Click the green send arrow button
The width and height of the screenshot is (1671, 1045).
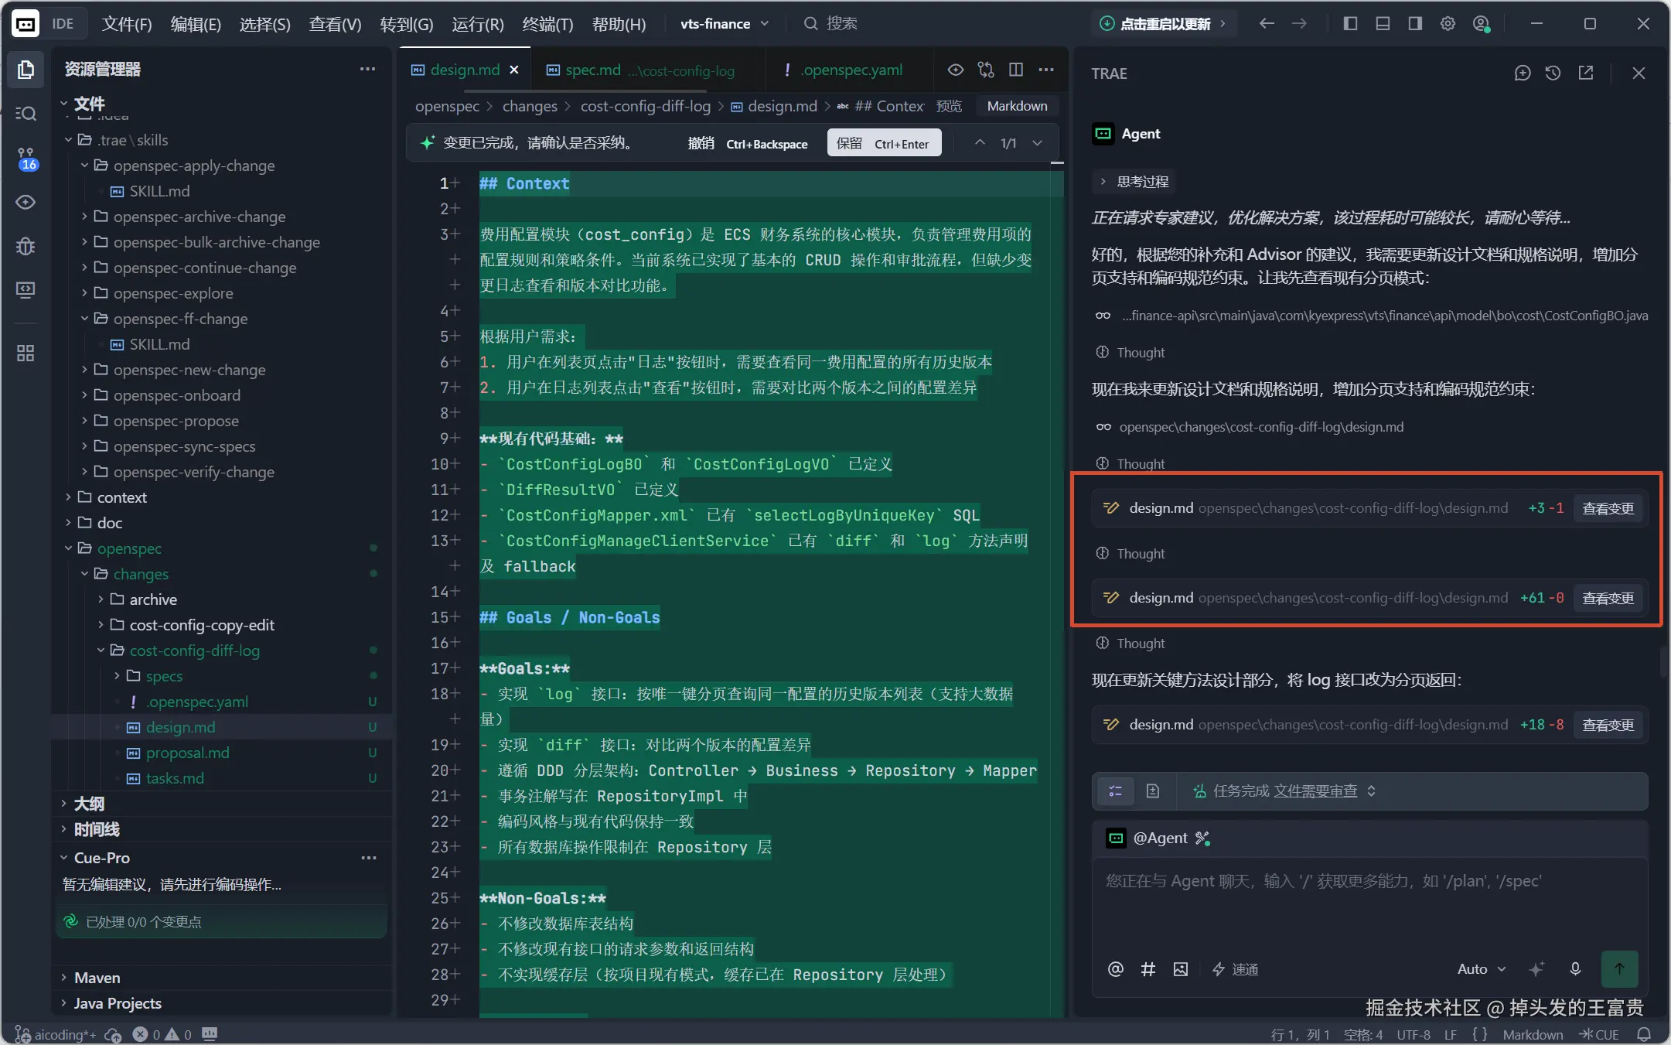(x=1619, y=968)
